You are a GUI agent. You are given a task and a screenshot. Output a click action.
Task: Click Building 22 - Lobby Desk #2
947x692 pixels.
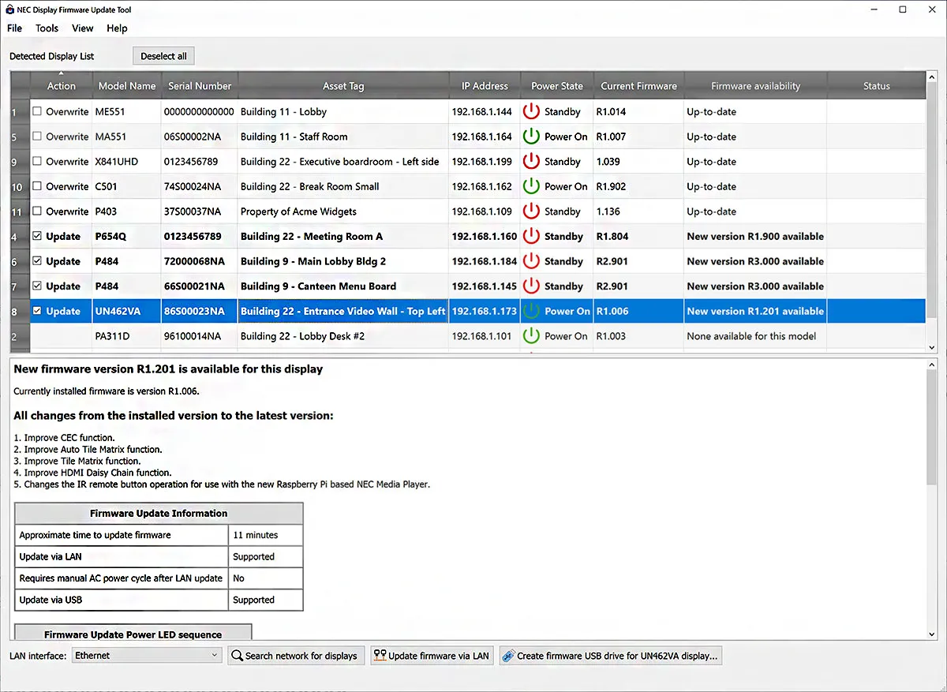click(302, 336)
